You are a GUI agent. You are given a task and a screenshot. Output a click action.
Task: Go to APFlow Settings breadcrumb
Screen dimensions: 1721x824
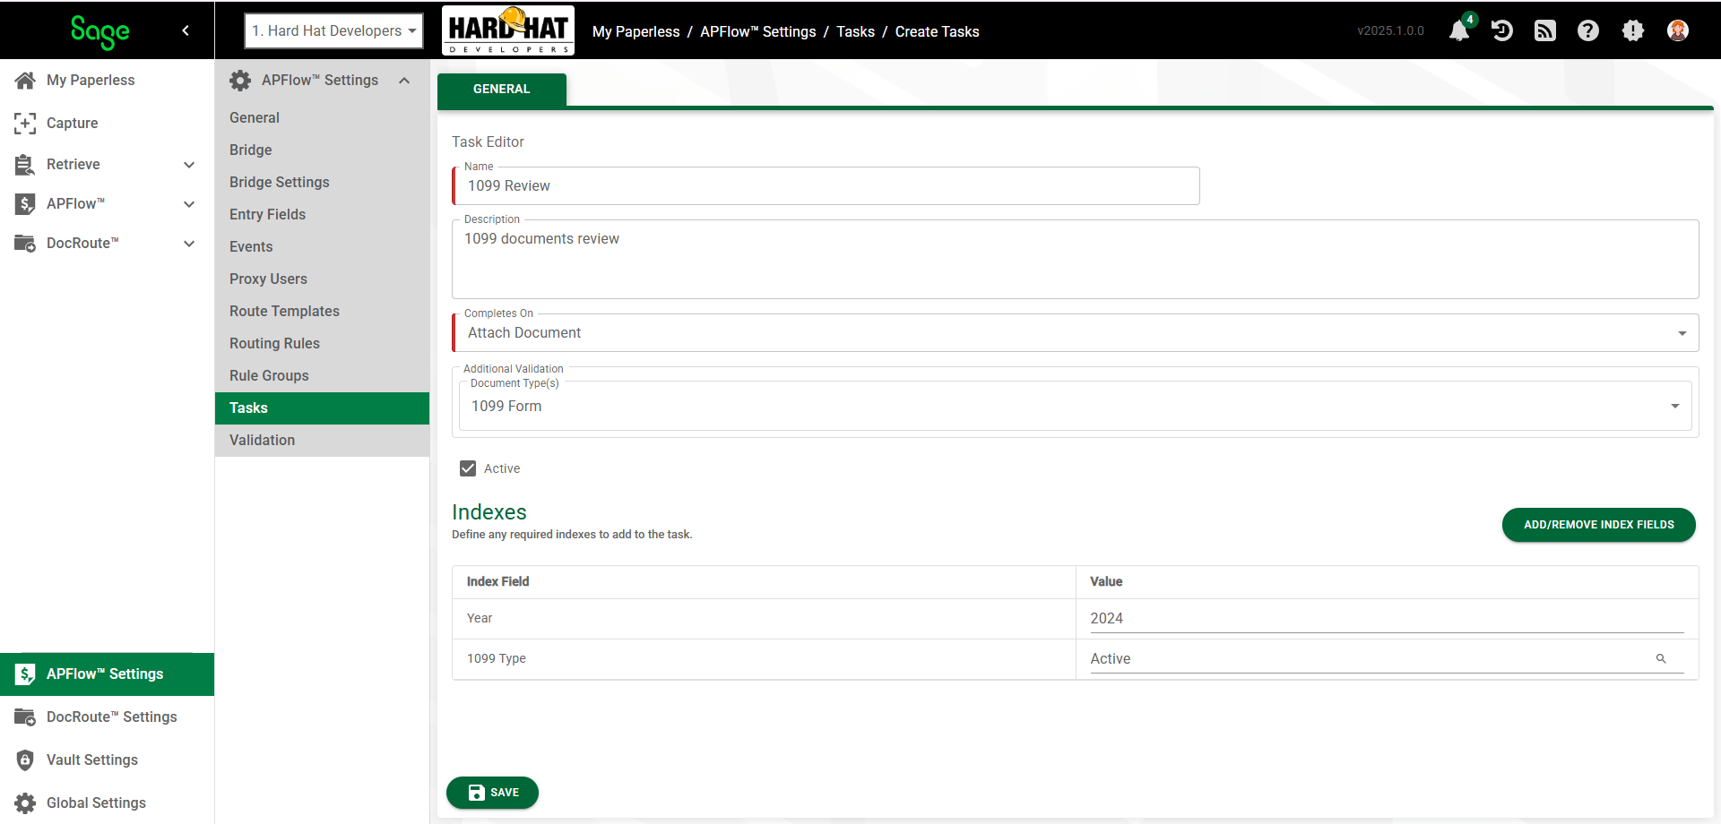click(758, 31)
